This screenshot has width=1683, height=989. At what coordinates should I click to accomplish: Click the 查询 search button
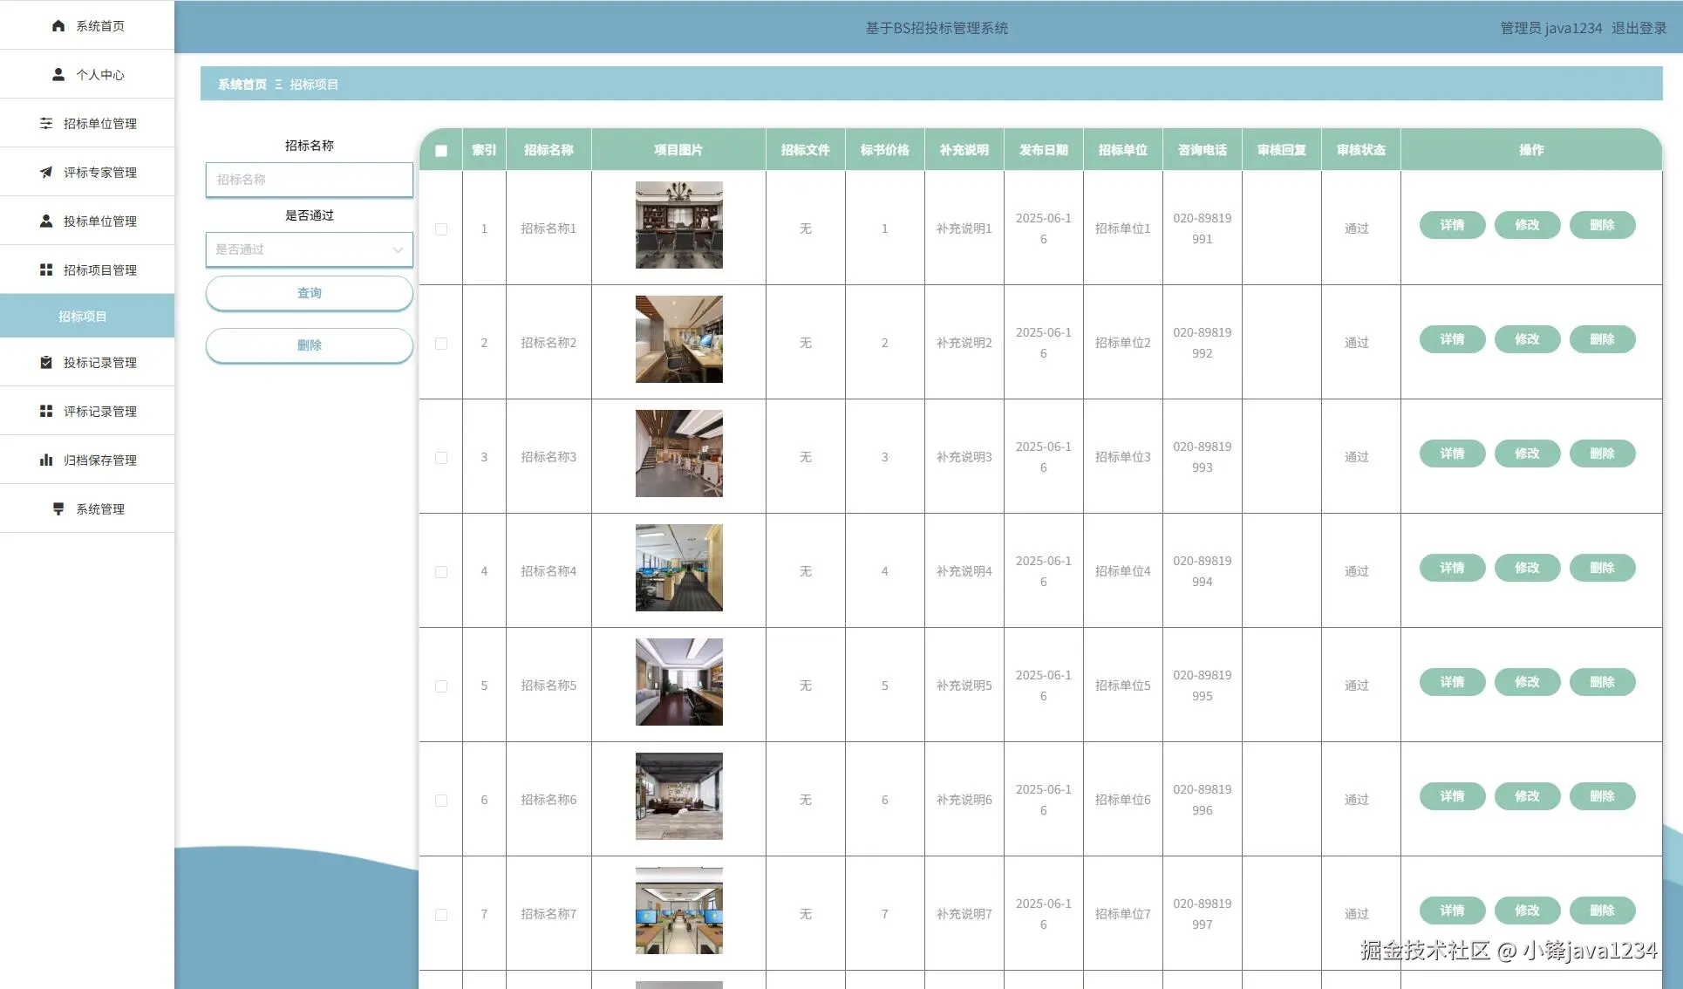pos(309,293)
